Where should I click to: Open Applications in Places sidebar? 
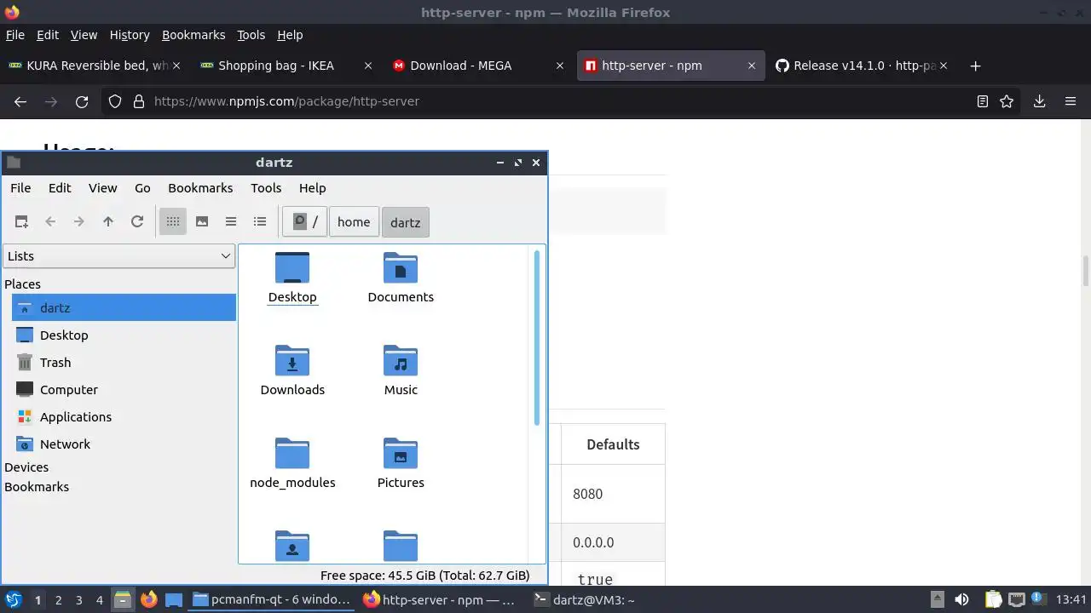point(124,417)
